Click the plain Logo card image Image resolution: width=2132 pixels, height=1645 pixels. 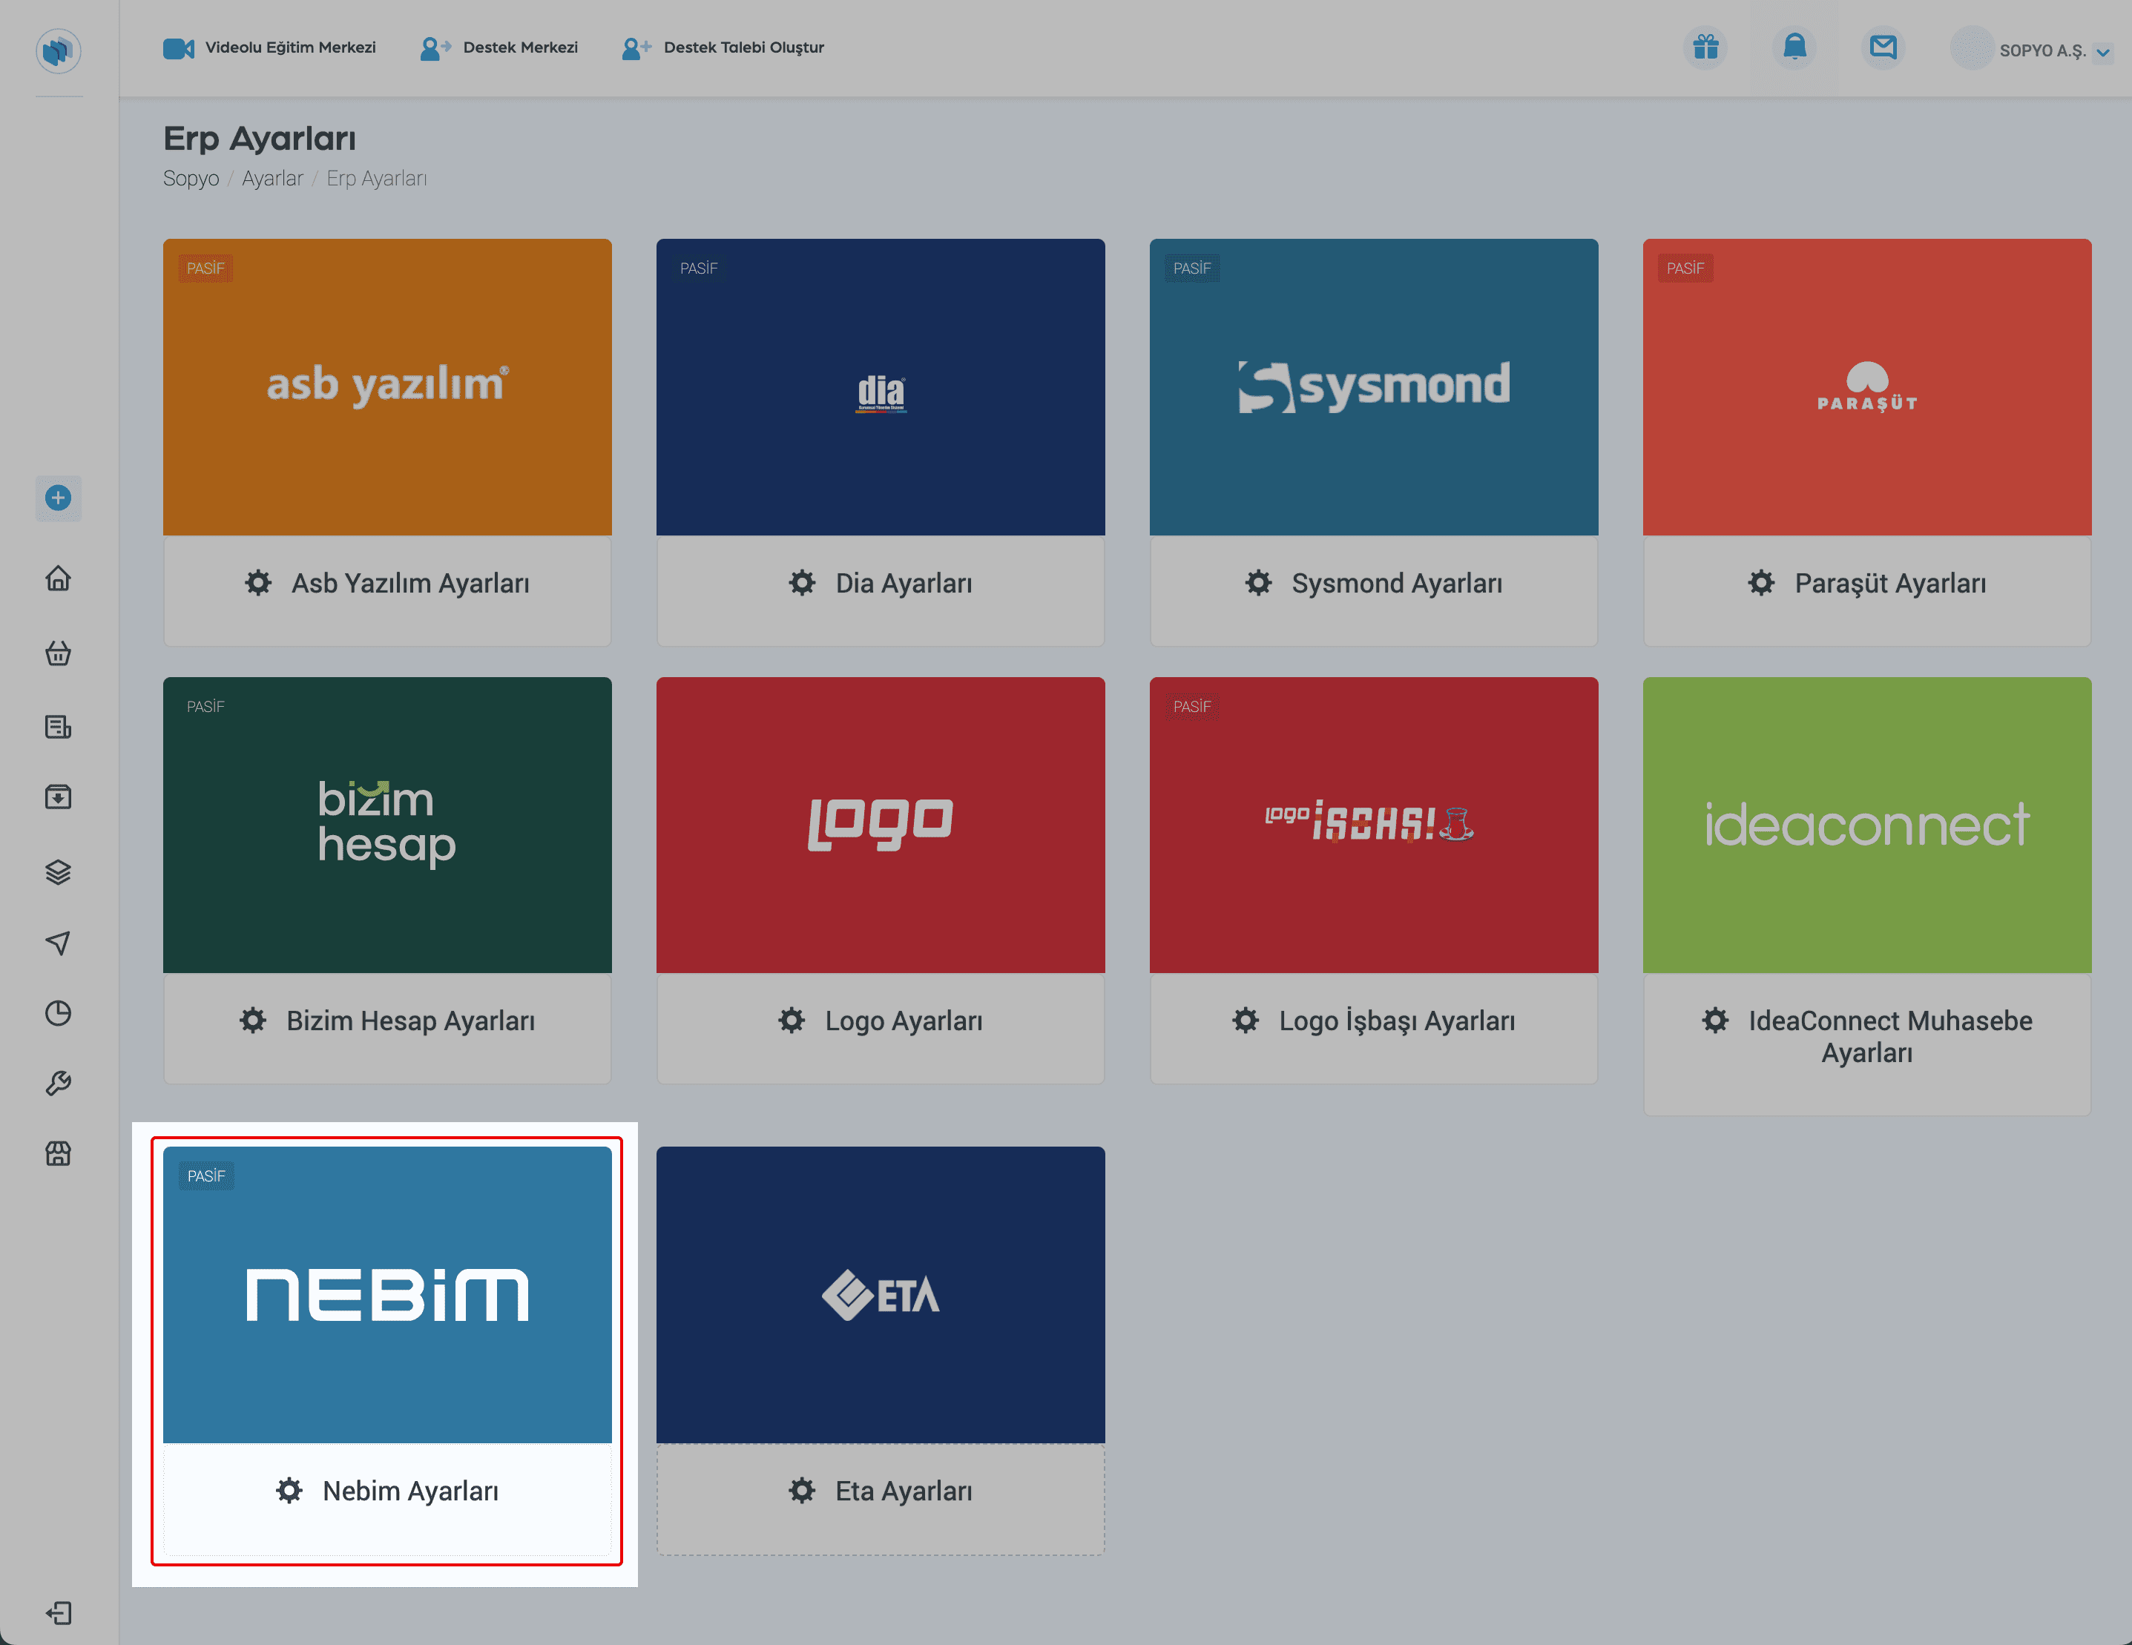[x=881, y=825]
